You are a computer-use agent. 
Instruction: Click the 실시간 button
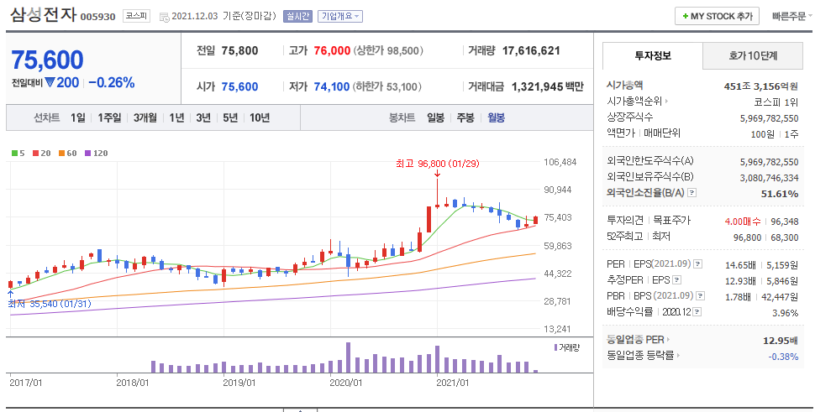(297, 16)
